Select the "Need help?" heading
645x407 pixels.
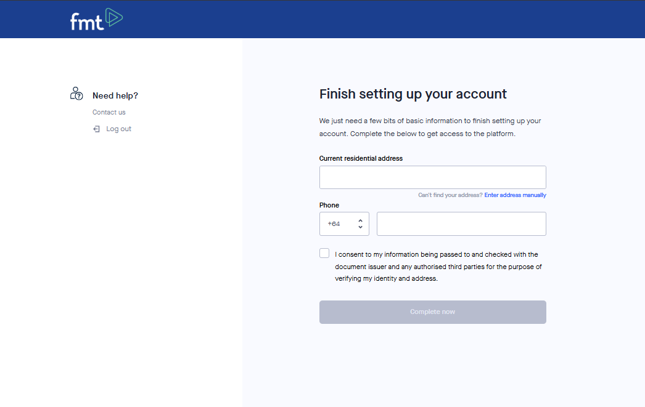(x=115, y=96)
